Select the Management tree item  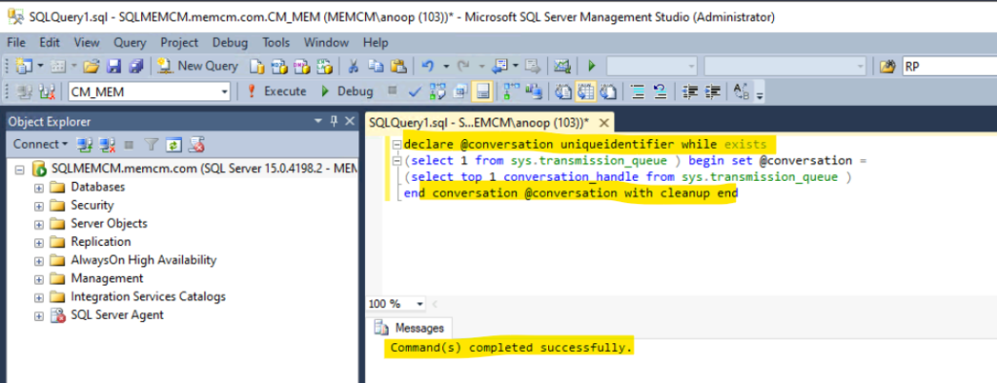tap(107, 278)
